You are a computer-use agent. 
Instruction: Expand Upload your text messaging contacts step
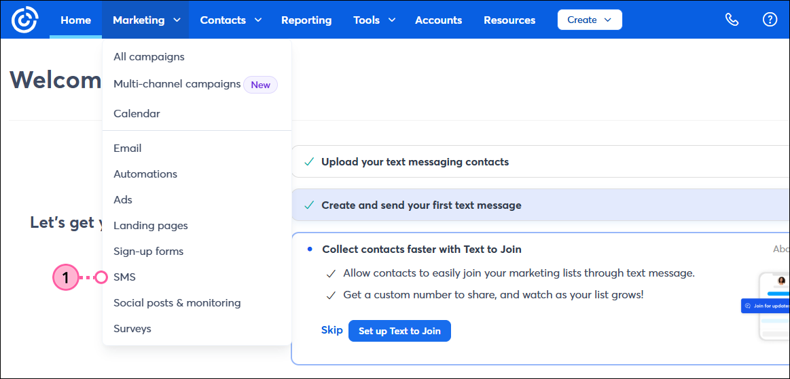pyautogui.click(x=540, y=162)
